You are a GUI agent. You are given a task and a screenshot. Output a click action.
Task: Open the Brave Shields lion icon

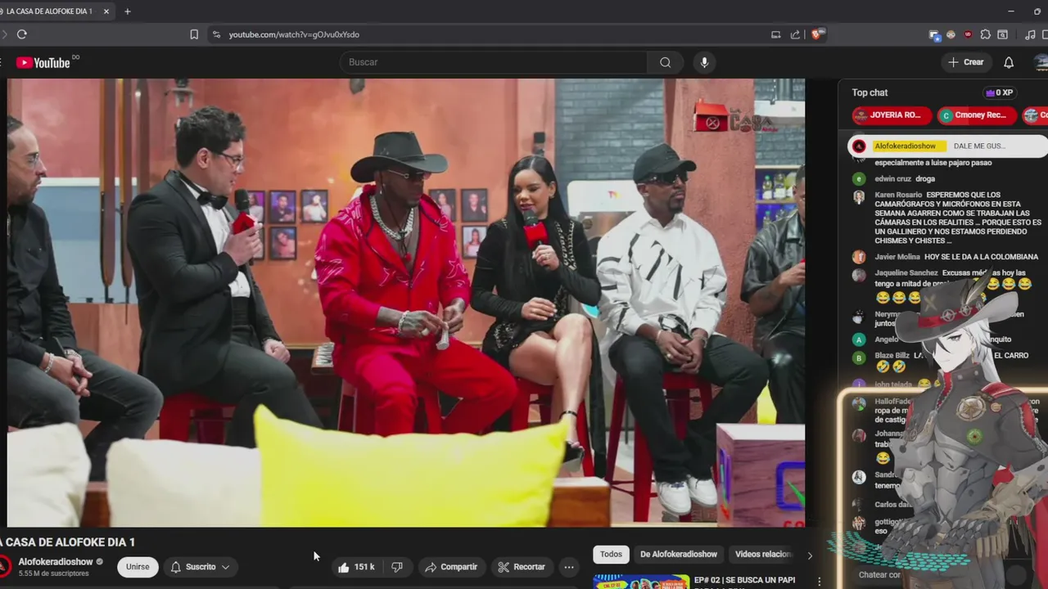tap(817, 34)
